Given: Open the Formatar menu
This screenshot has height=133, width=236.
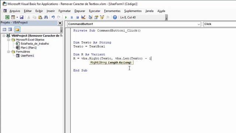Looking at the screenshot, I should tap(65, 11).
